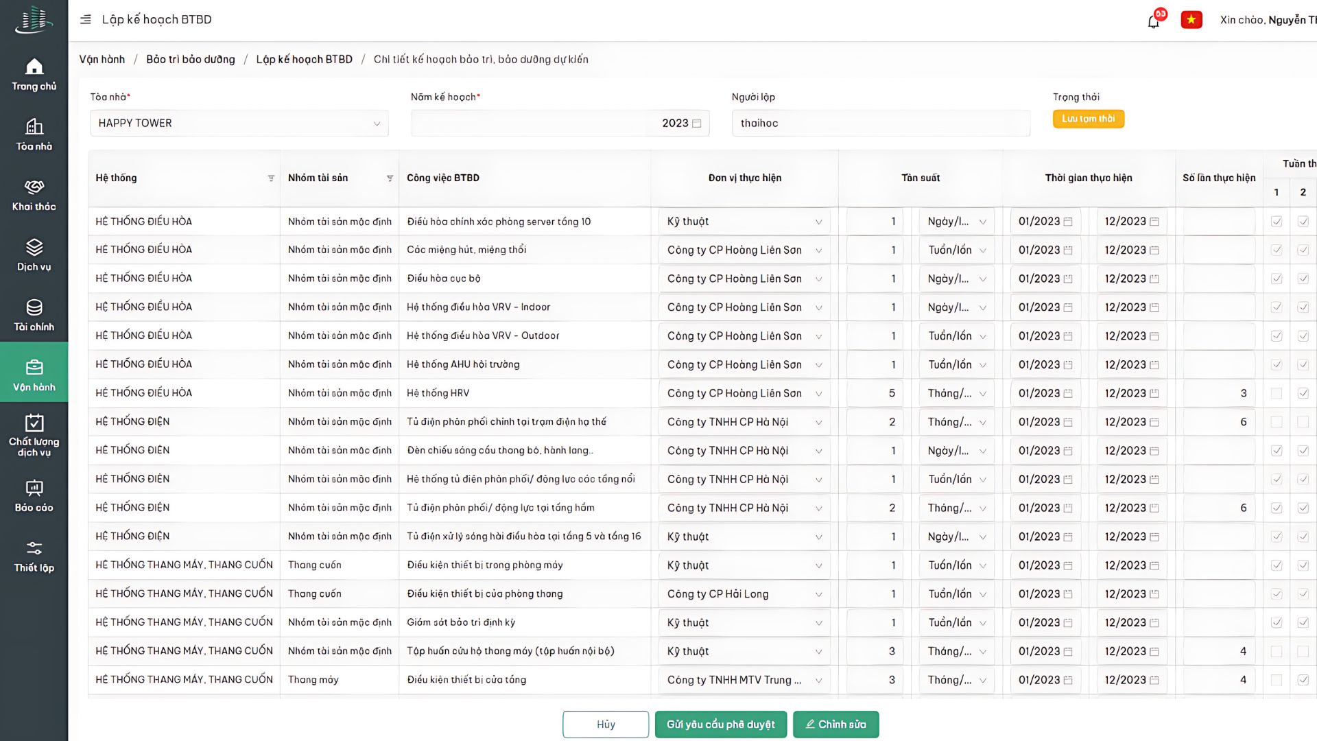Open Tài chính section in sidebar

pos(34,316)
